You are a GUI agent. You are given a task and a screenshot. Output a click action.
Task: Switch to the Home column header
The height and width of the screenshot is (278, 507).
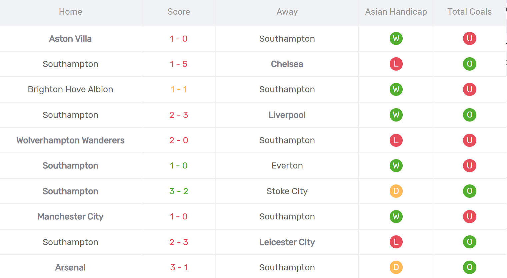70,12
